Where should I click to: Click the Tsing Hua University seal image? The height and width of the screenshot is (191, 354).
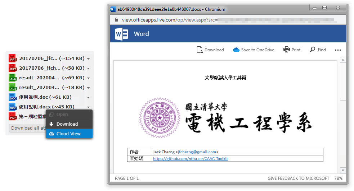[160, 118]
